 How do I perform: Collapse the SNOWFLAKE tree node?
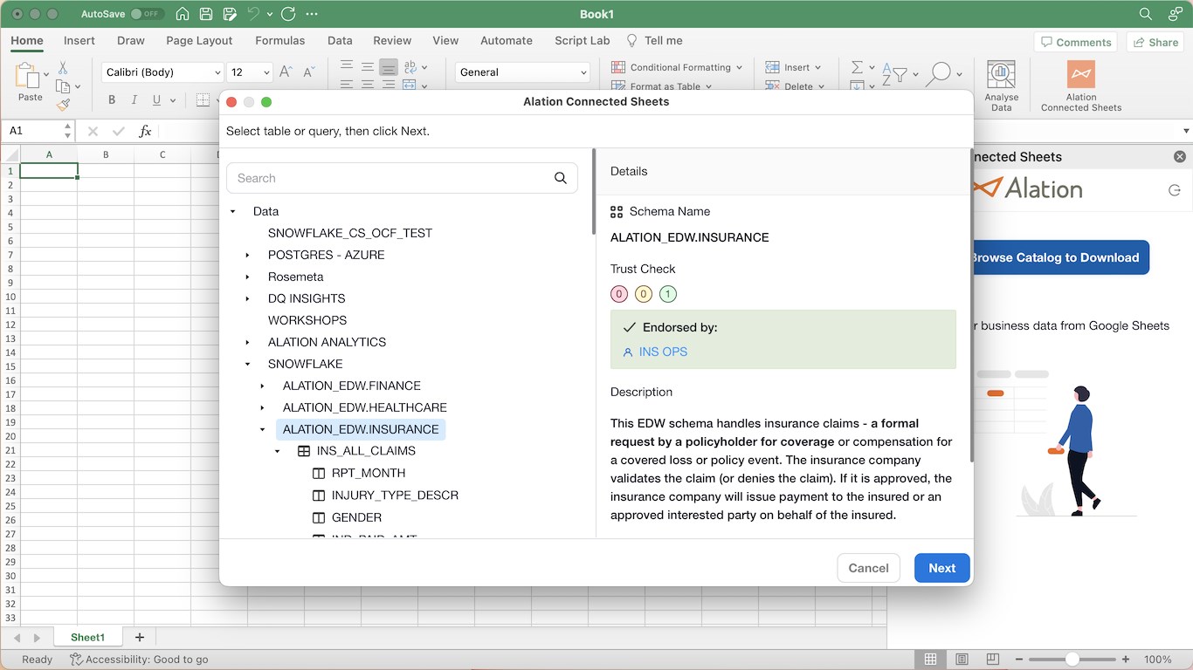coord(248,364)
